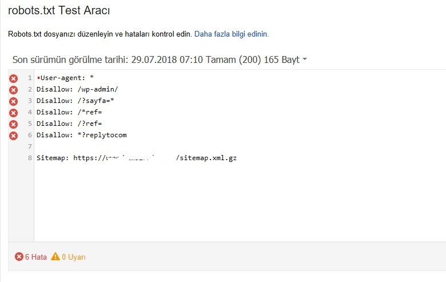The image size is (446, 282).
Task: Select error icon next to replytocom line
Action: click(13, 136)
